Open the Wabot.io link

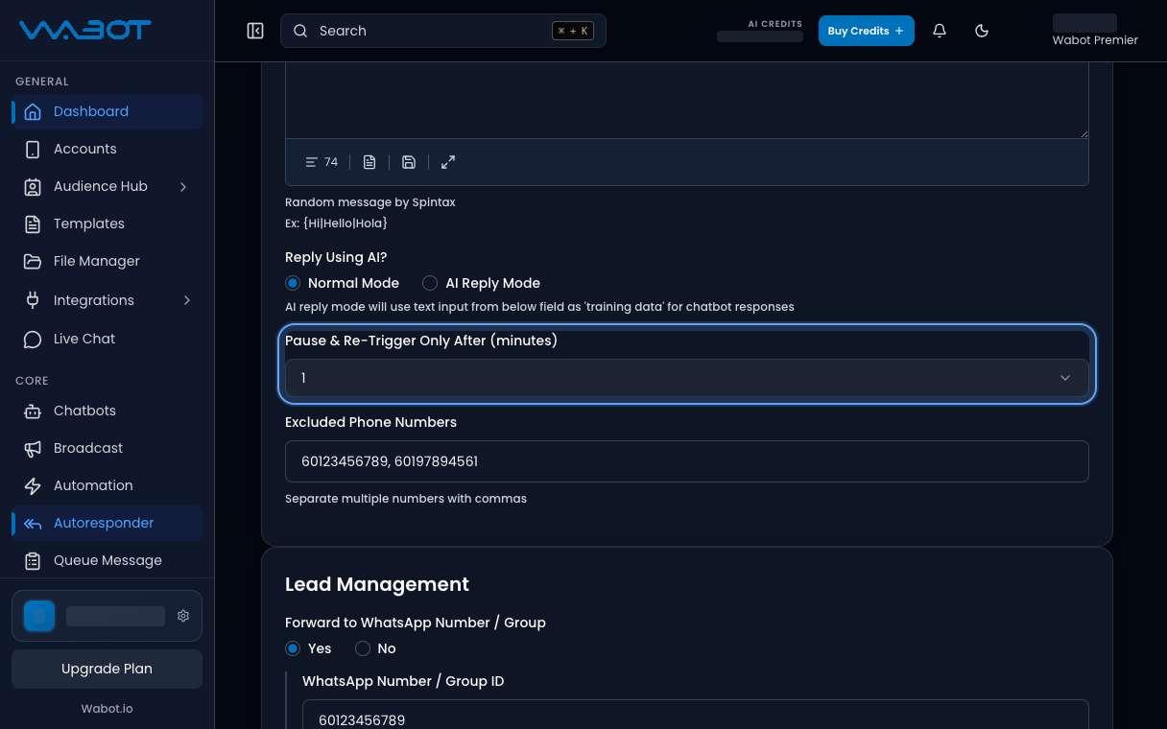coord(107,709)
